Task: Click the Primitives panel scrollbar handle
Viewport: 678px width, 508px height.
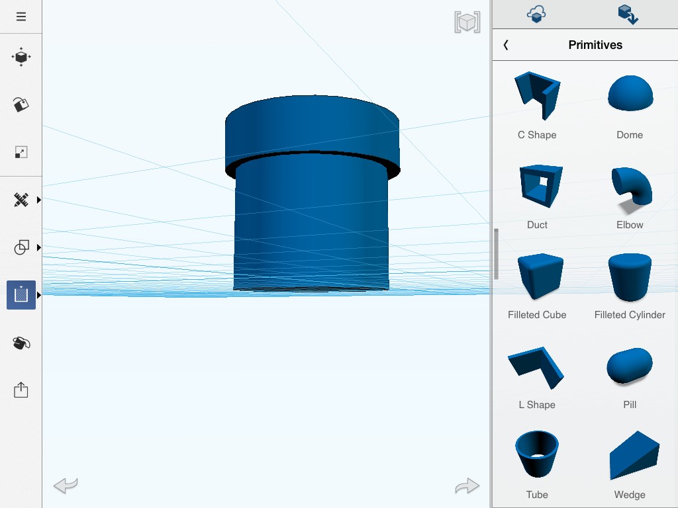Action: coord(496,254)
